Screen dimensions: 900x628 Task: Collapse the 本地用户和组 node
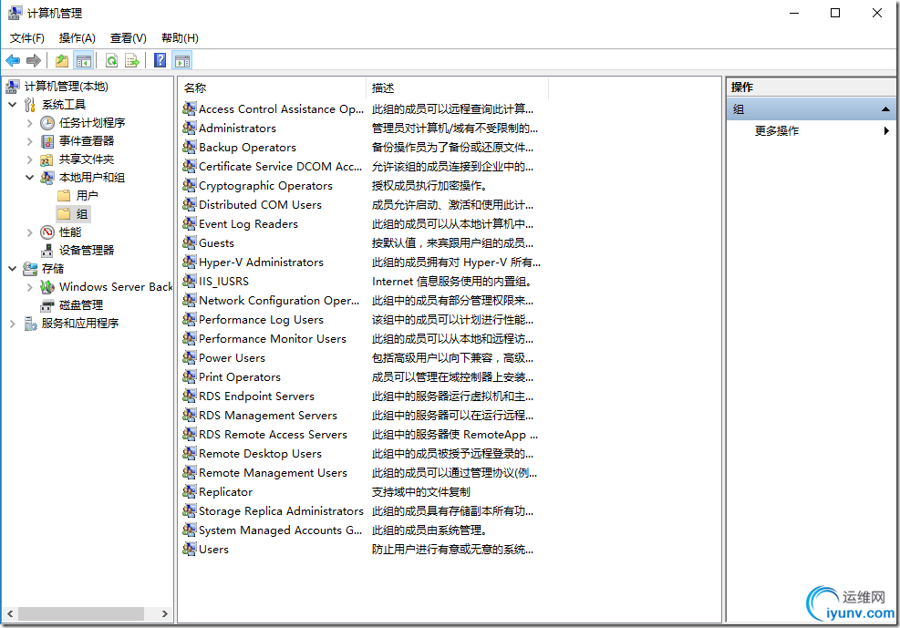pyautogui.click(x=30, y=178)
